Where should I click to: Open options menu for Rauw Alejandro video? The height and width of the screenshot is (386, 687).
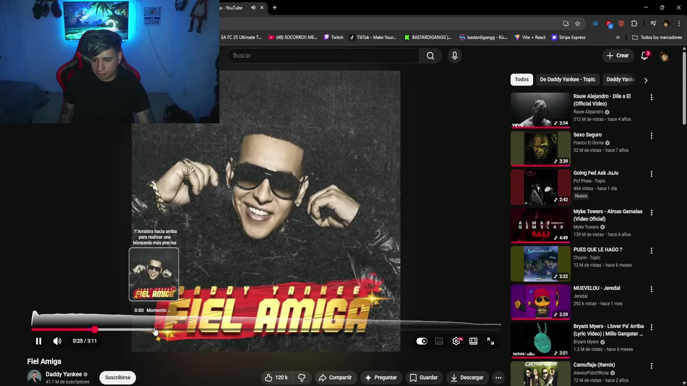click(652, 98)
